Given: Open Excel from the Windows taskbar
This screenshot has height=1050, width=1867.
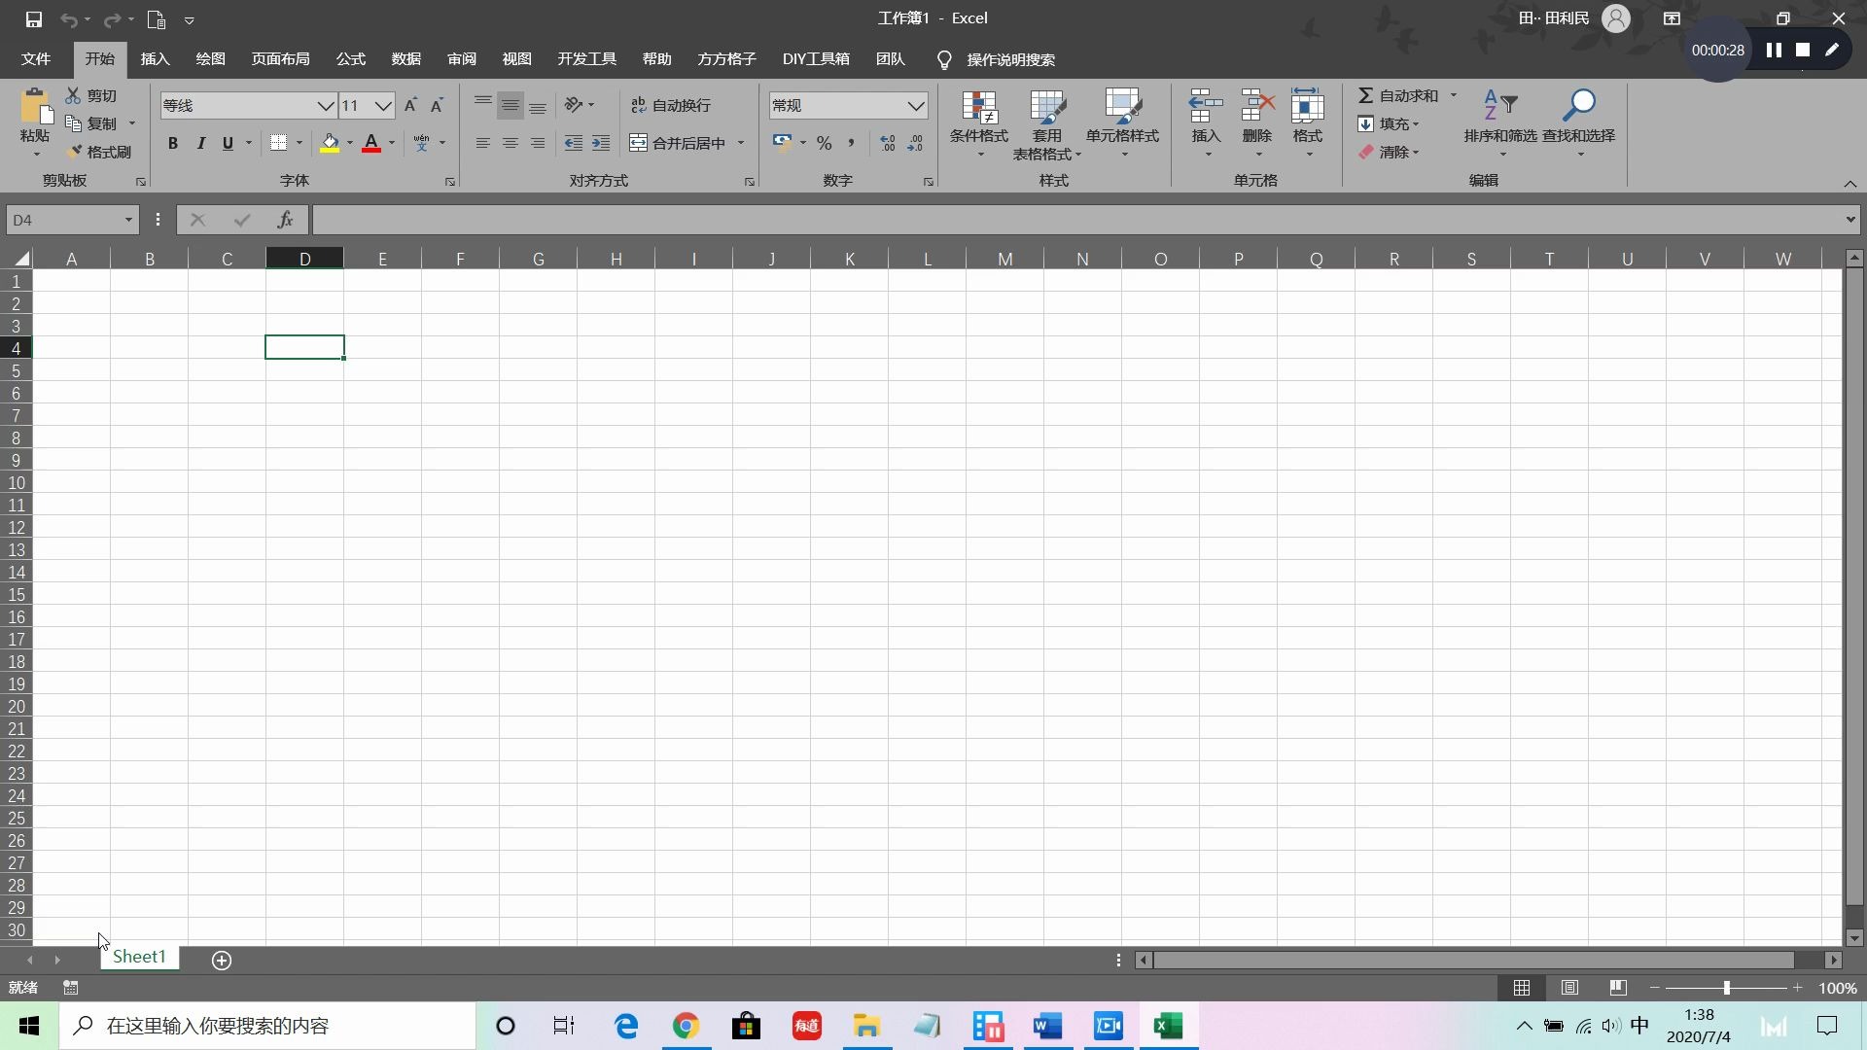Looking at the screenshot, I should (x=1168, y=1026).
